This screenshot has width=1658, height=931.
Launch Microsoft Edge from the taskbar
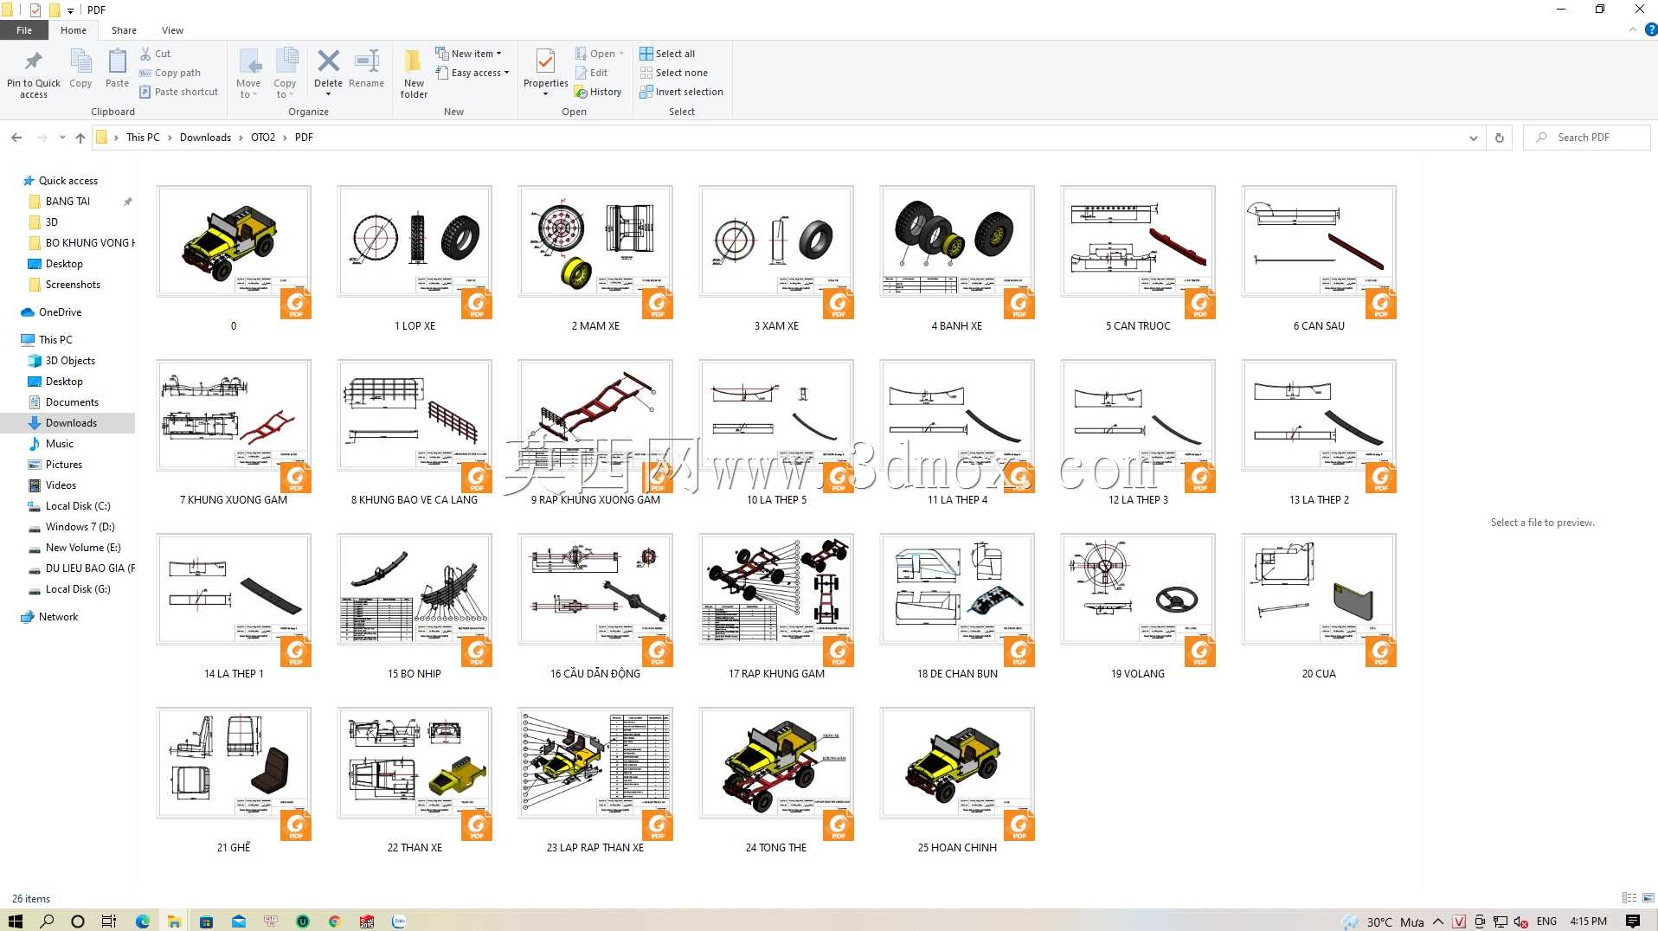[x=143, y=921]
